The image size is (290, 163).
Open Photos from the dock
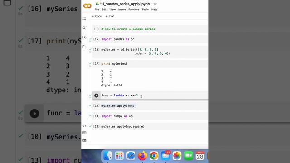tap(177, 156)
